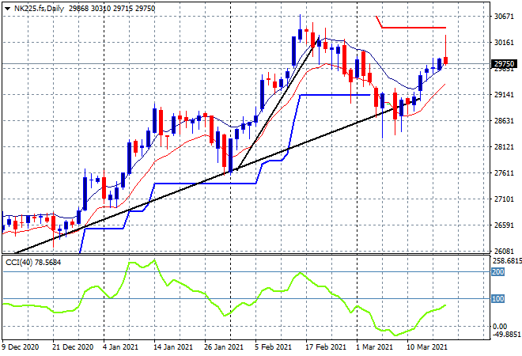Click the 17 Feb 2021 date label
Image resolution: width=522 pixels, height=356 pixels.
point(326,347)
